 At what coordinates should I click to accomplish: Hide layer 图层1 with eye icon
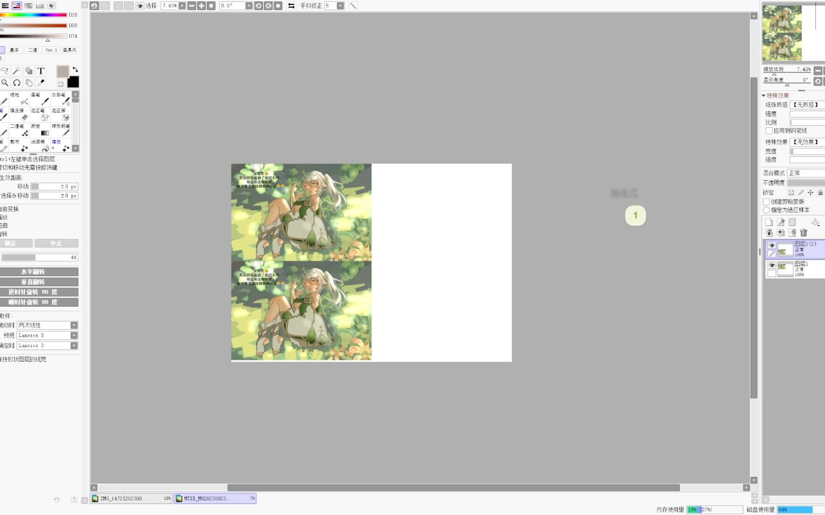click(772, 265)
